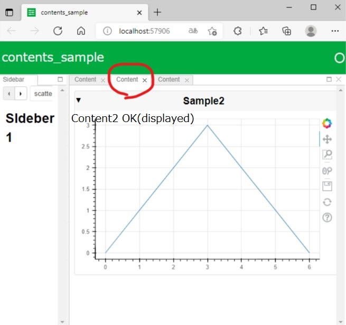
Task: Activate the Box Zoom tool
Action: pos(327,154)
